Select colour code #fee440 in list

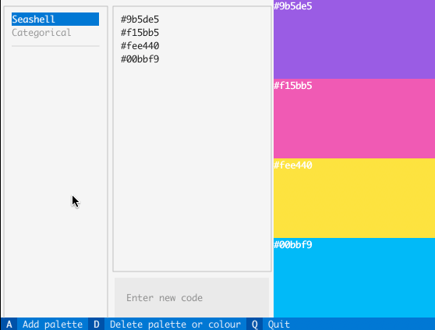click(x=140, y=46)
